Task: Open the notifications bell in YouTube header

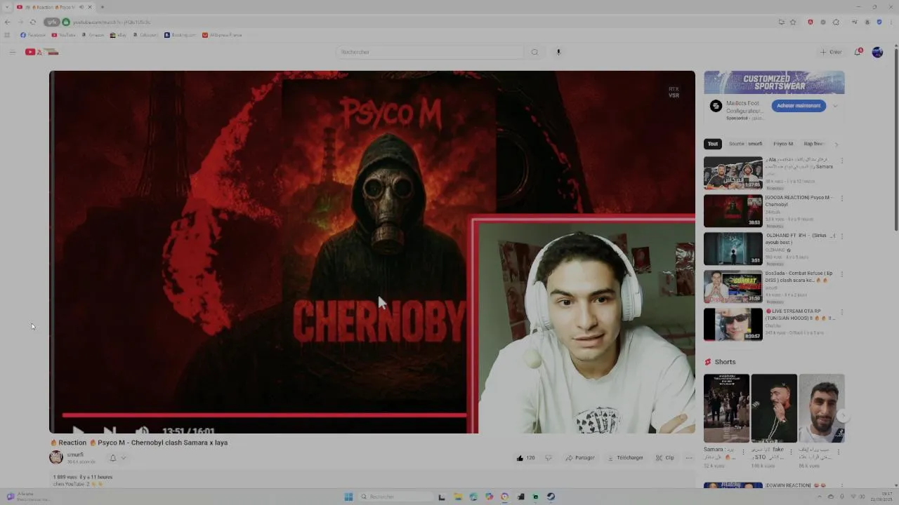Action: tap(858, 52)
